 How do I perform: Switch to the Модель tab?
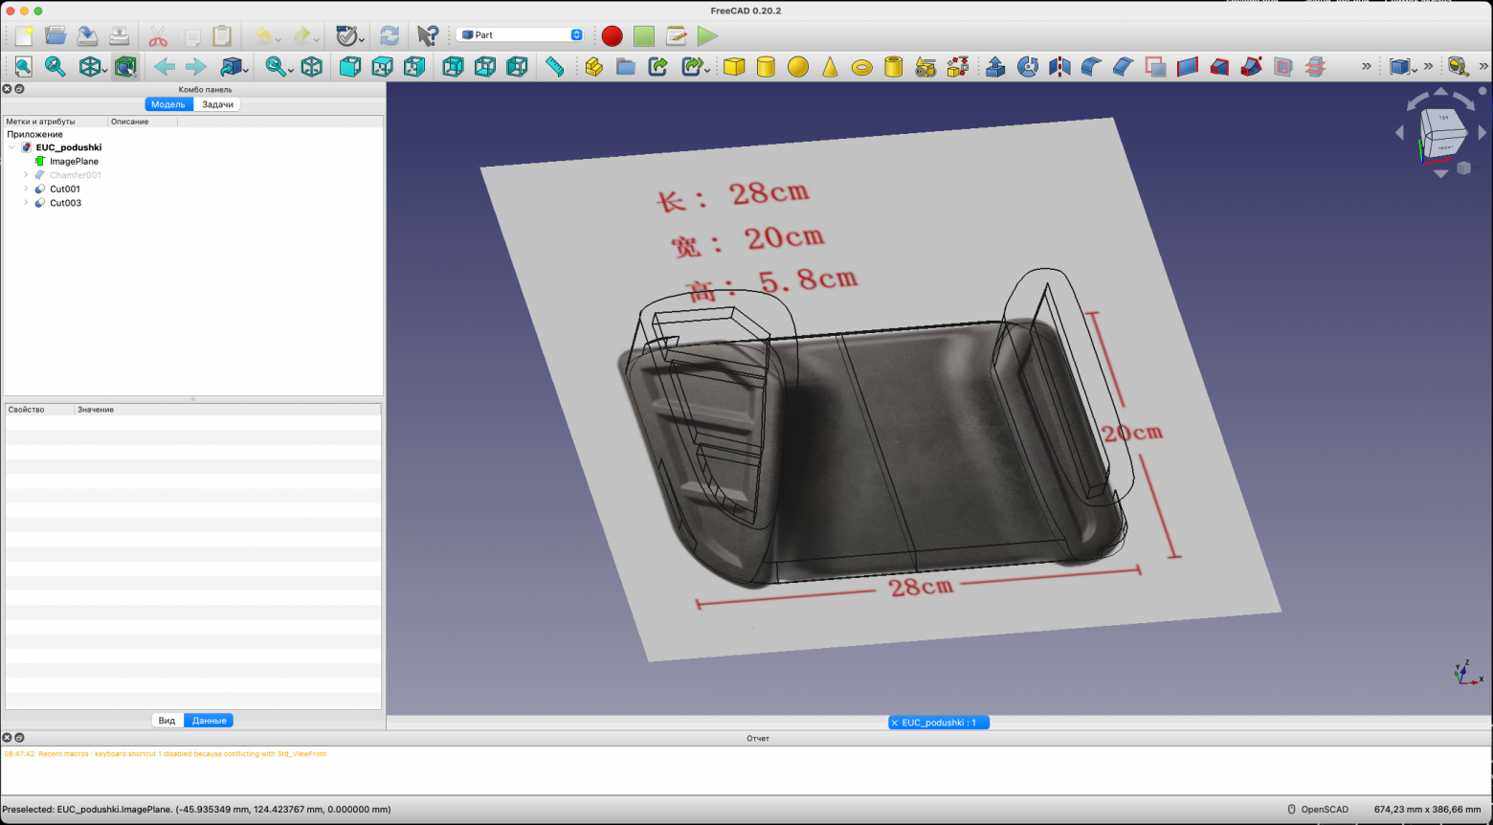(168, 104)
